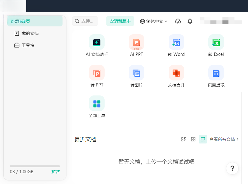Open 查看所有文档 link
This screenshot has height=184, width=248.
(x=224, y=139)
